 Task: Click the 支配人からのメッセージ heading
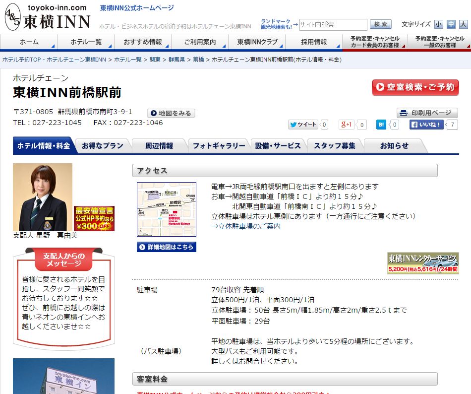click(63, 260)
